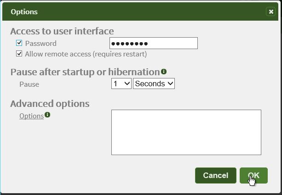Click Pause after startup or hibernation heading
282x195 pixels.
(85, 72)
